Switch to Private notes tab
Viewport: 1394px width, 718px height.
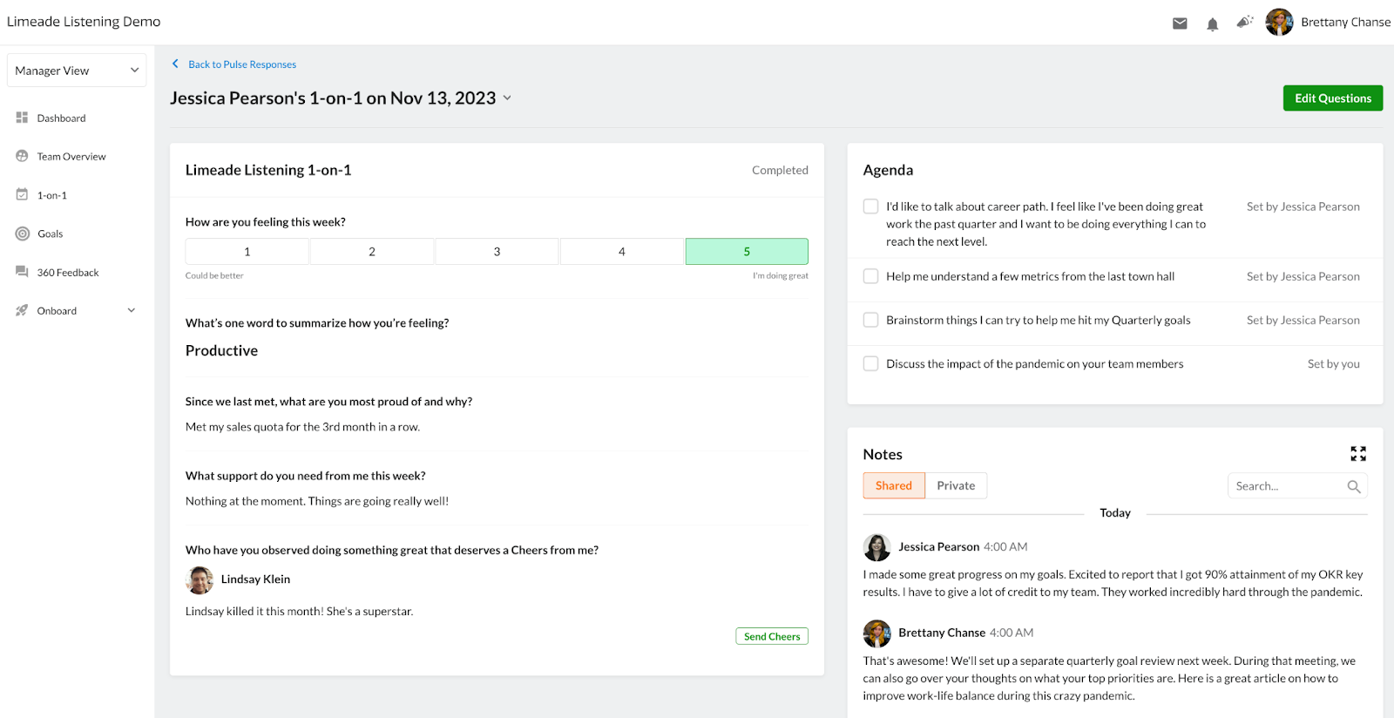point(956,485)
